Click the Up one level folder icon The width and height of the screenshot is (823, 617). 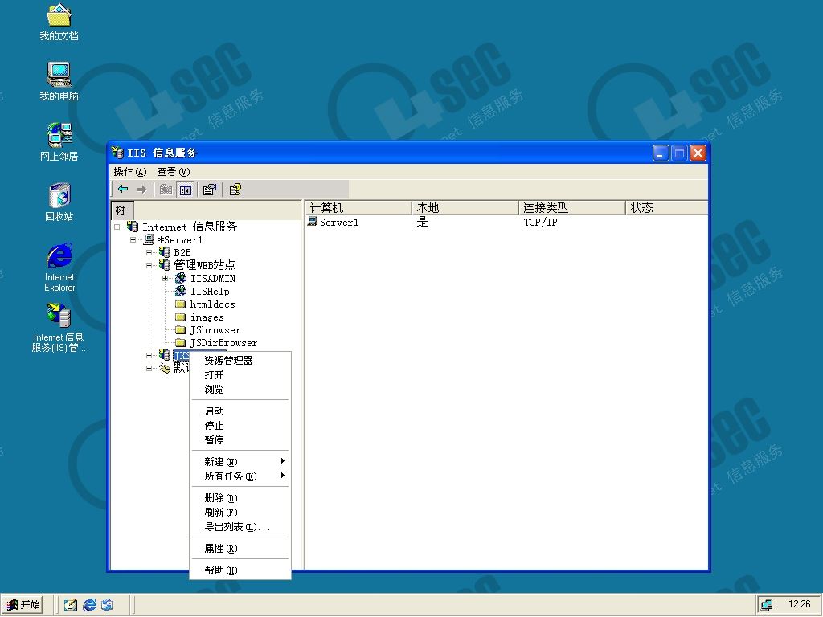coord(166,190)
